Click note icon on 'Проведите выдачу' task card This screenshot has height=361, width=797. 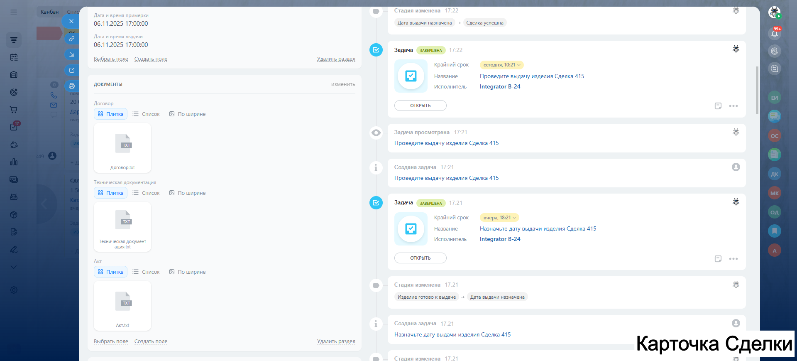(x=718, y=106)
